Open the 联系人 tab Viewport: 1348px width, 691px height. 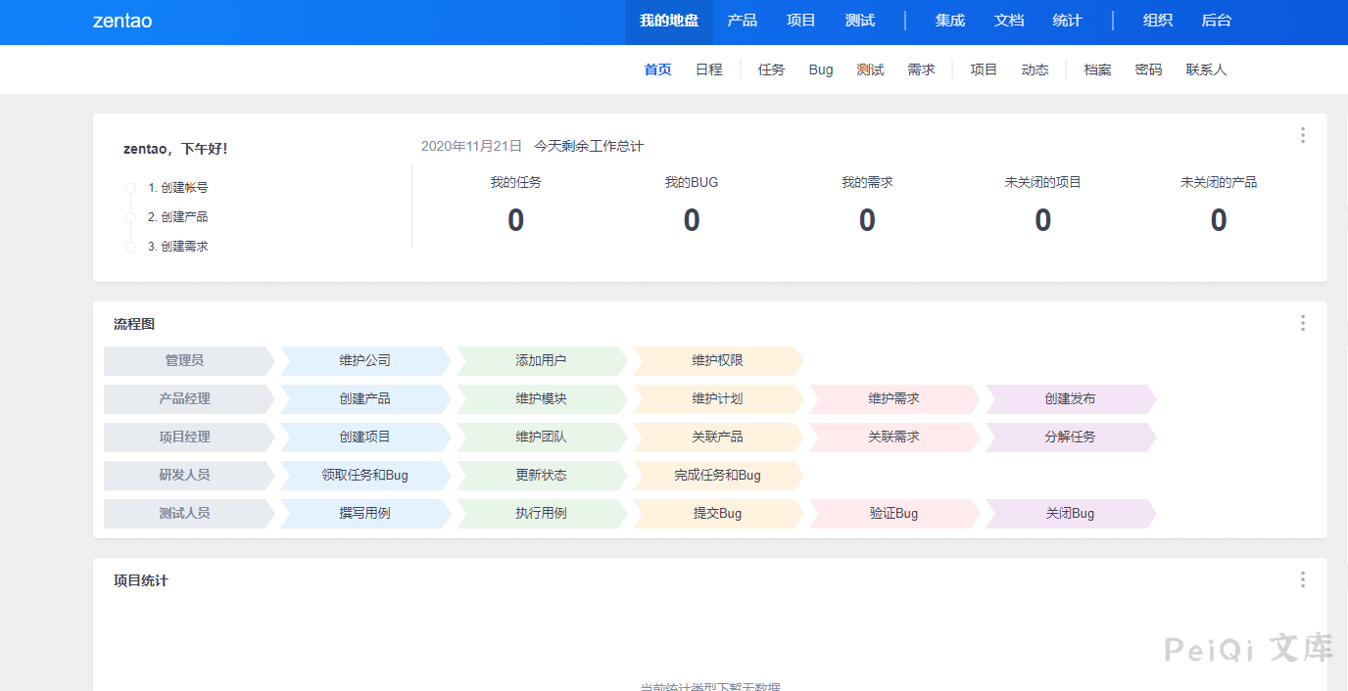click(x=1205, y=69)
